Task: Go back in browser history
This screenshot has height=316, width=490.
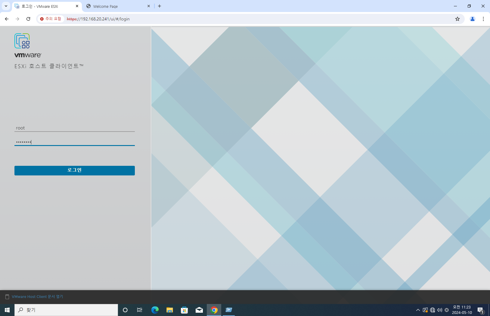Action: click(7, 19)
